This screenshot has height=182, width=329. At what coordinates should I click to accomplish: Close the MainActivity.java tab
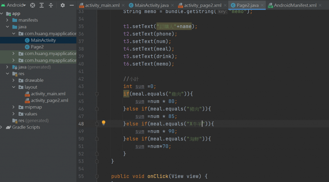coord(173,5)
